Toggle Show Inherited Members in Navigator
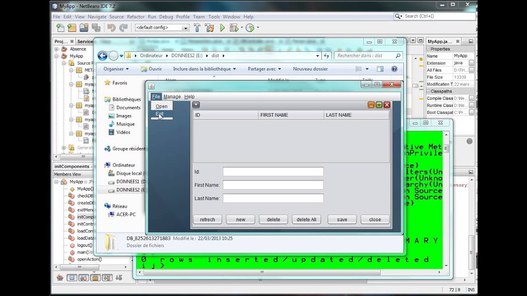The image size is (527, 296). [60, 278]
